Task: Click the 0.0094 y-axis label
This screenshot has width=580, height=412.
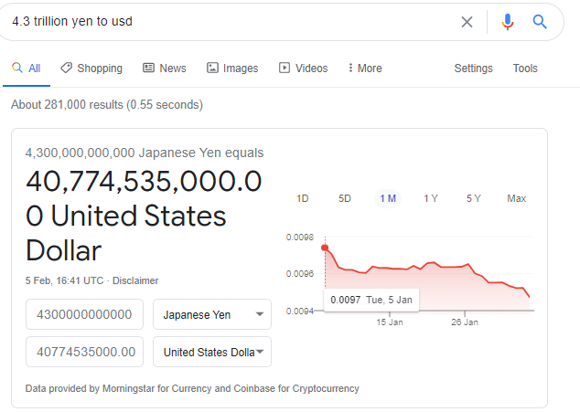Action: pos(300,312)
